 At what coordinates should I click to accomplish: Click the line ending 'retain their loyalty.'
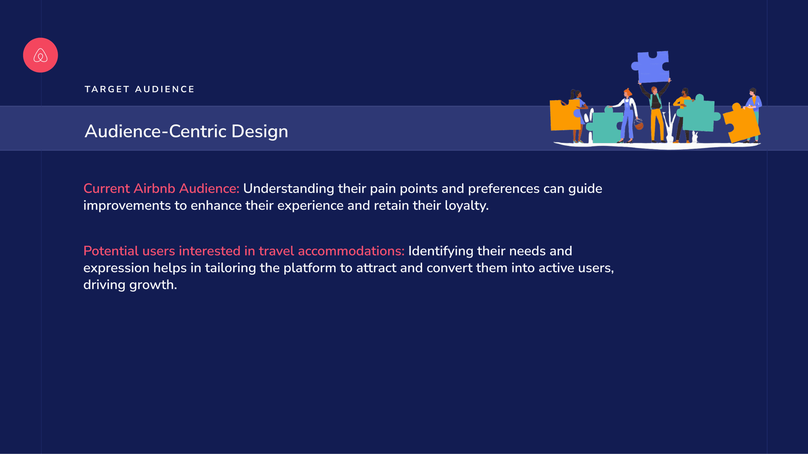[286, 205]
